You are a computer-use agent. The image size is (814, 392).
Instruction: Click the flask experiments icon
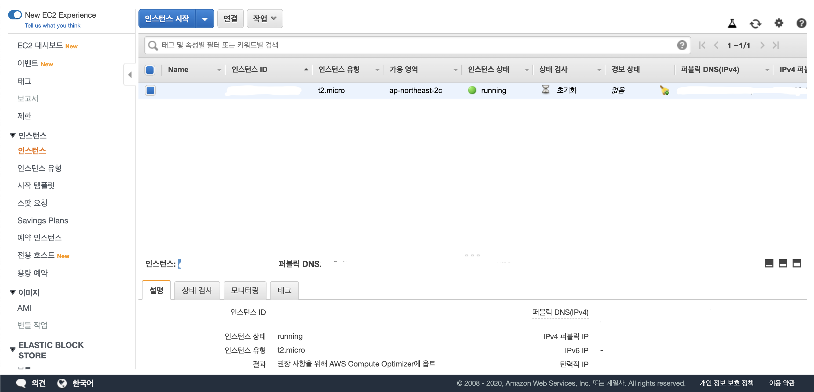coord(732,23)
